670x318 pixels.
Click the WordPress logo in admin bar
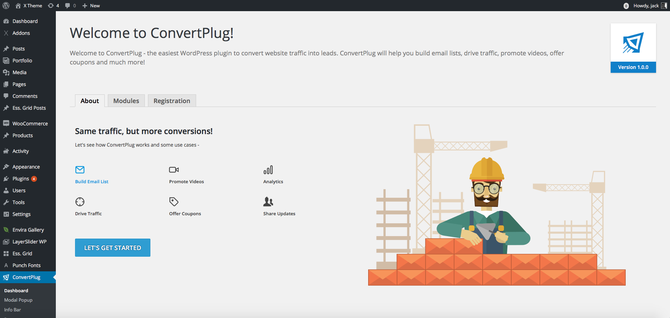click(6, 6)
